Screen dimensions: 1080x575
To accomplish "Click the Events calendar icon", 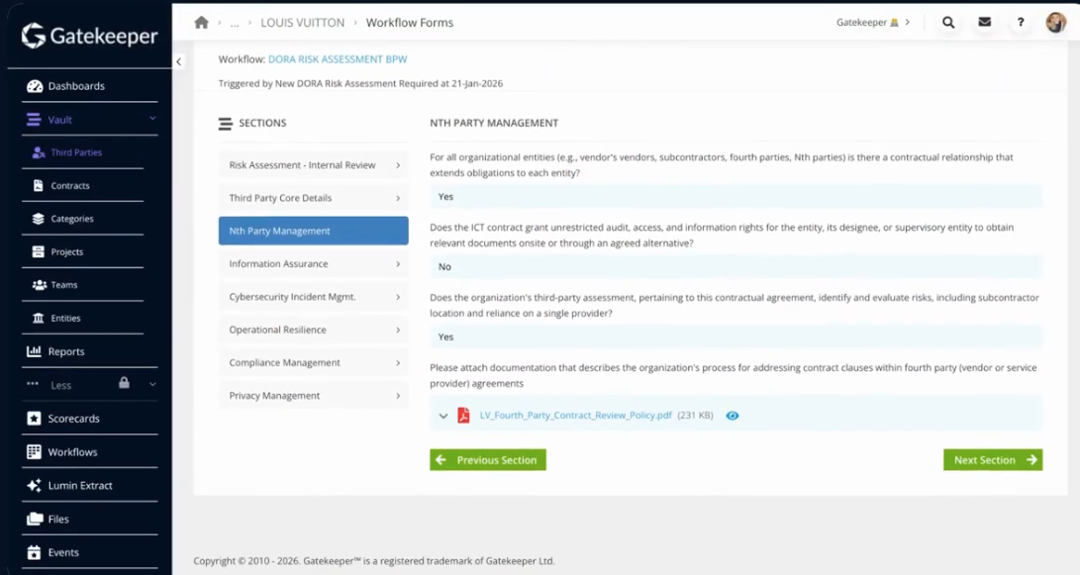I will pos(34,552).
